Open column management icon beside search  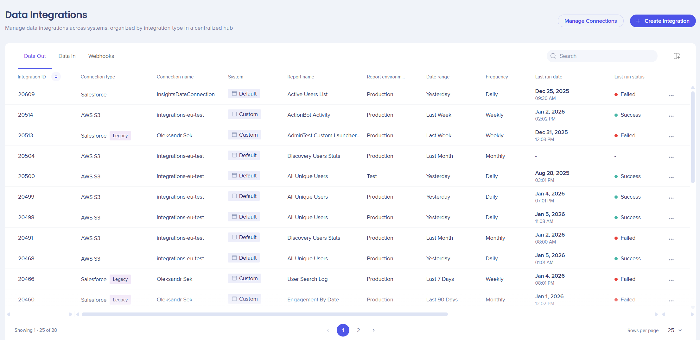pos(677,56)
